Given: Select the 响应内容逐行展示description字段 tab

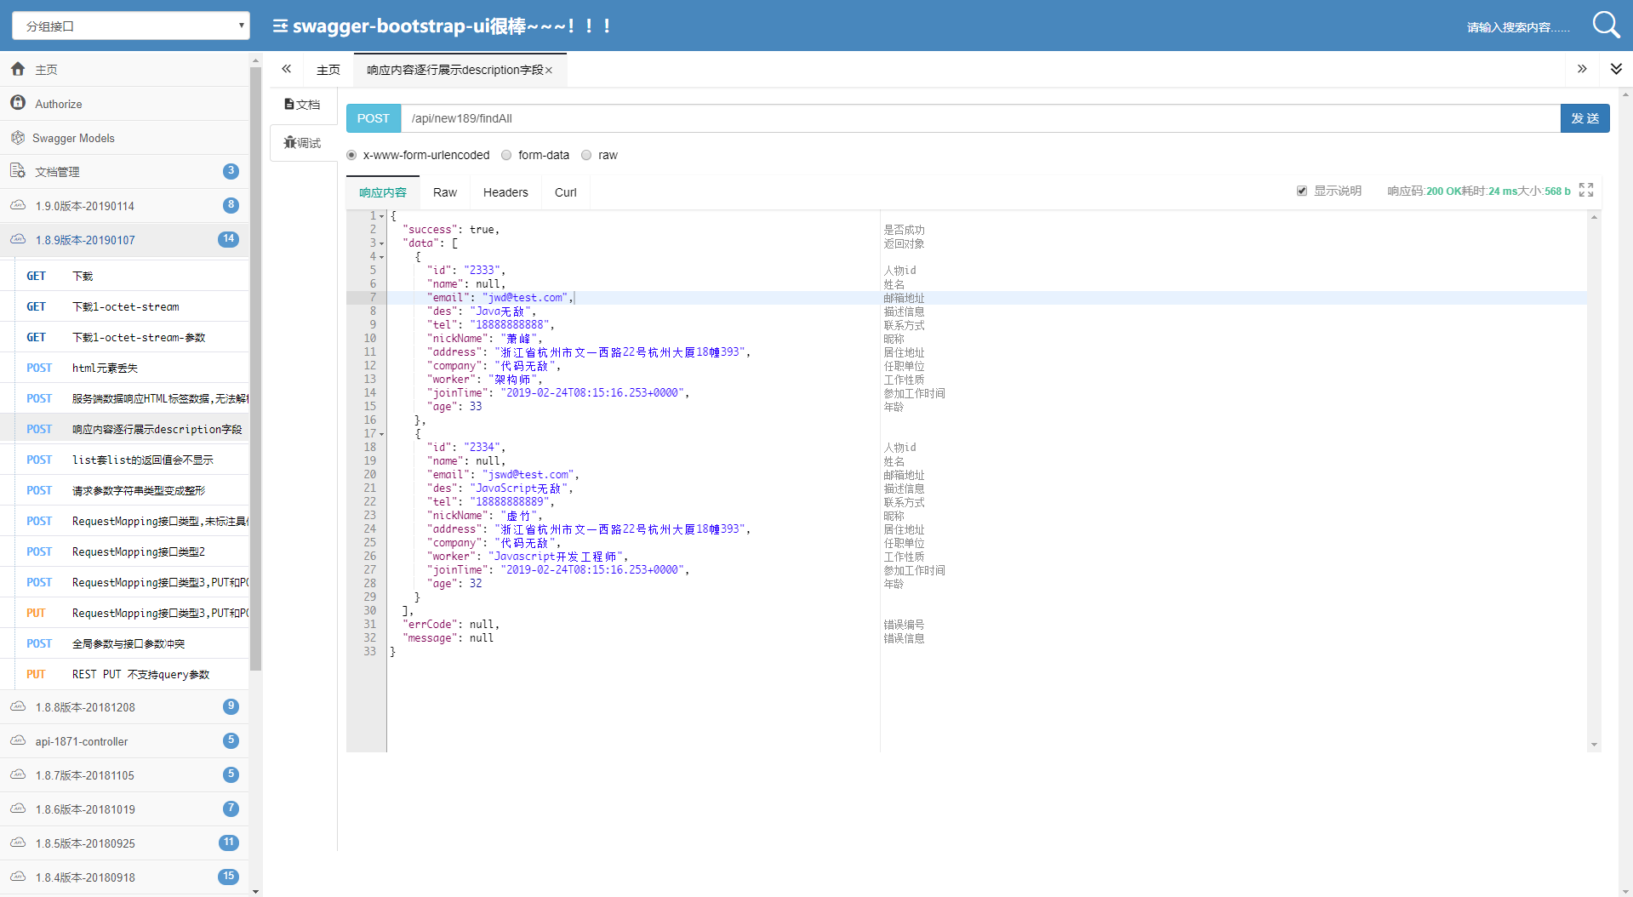Looking at the screenshot, I should click(460, 70).
